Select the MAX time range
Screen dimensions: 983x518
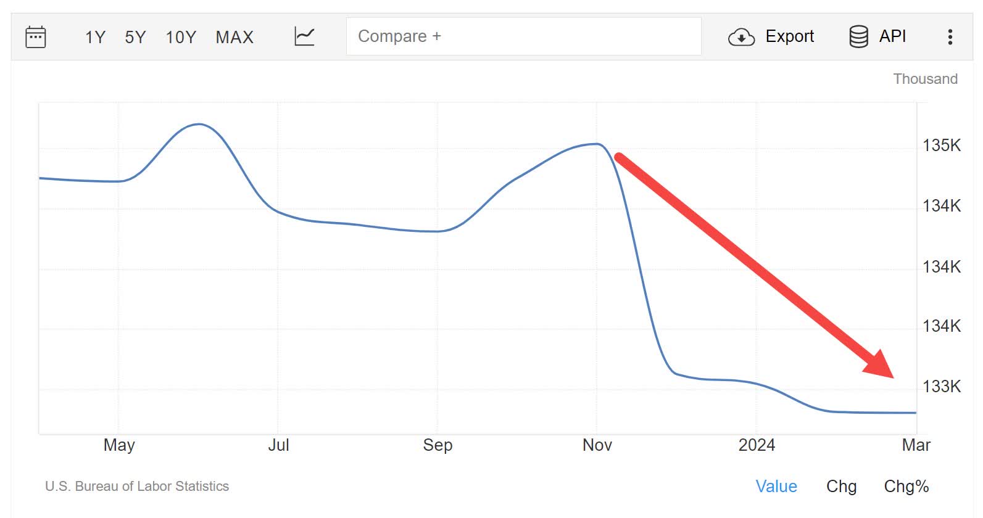click(234, 37)
